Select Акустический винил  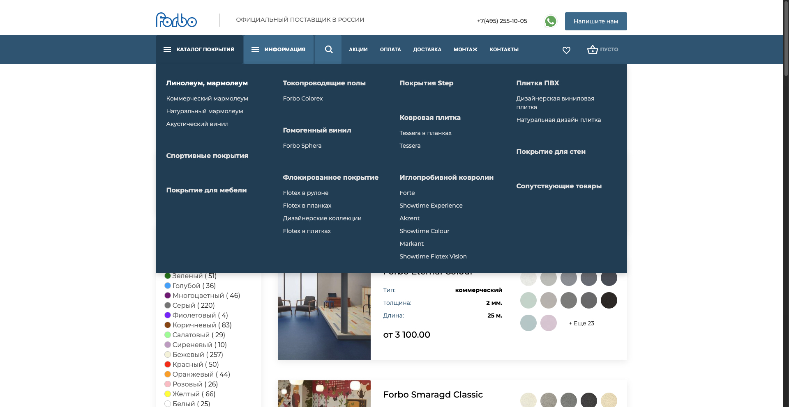[x=197, y=124]
